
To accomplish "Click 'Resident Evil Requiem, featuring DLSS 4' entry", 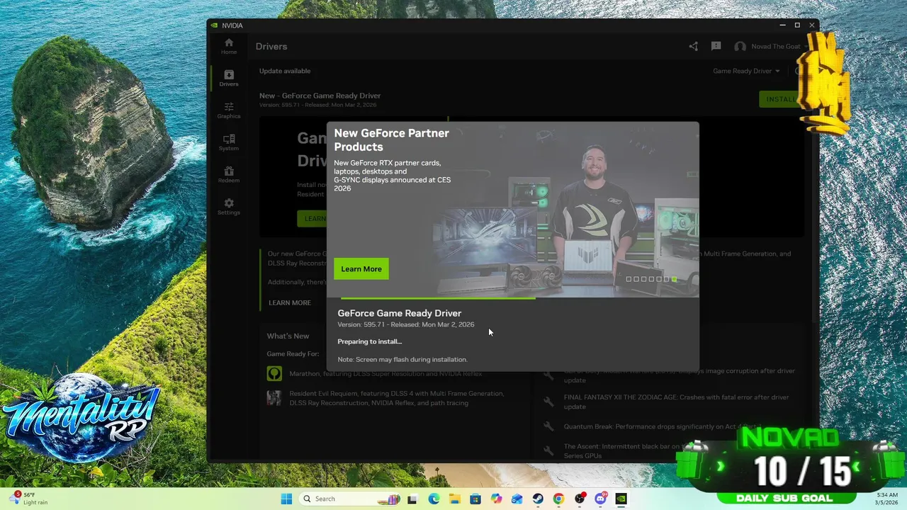I will [x=397, y=398].
